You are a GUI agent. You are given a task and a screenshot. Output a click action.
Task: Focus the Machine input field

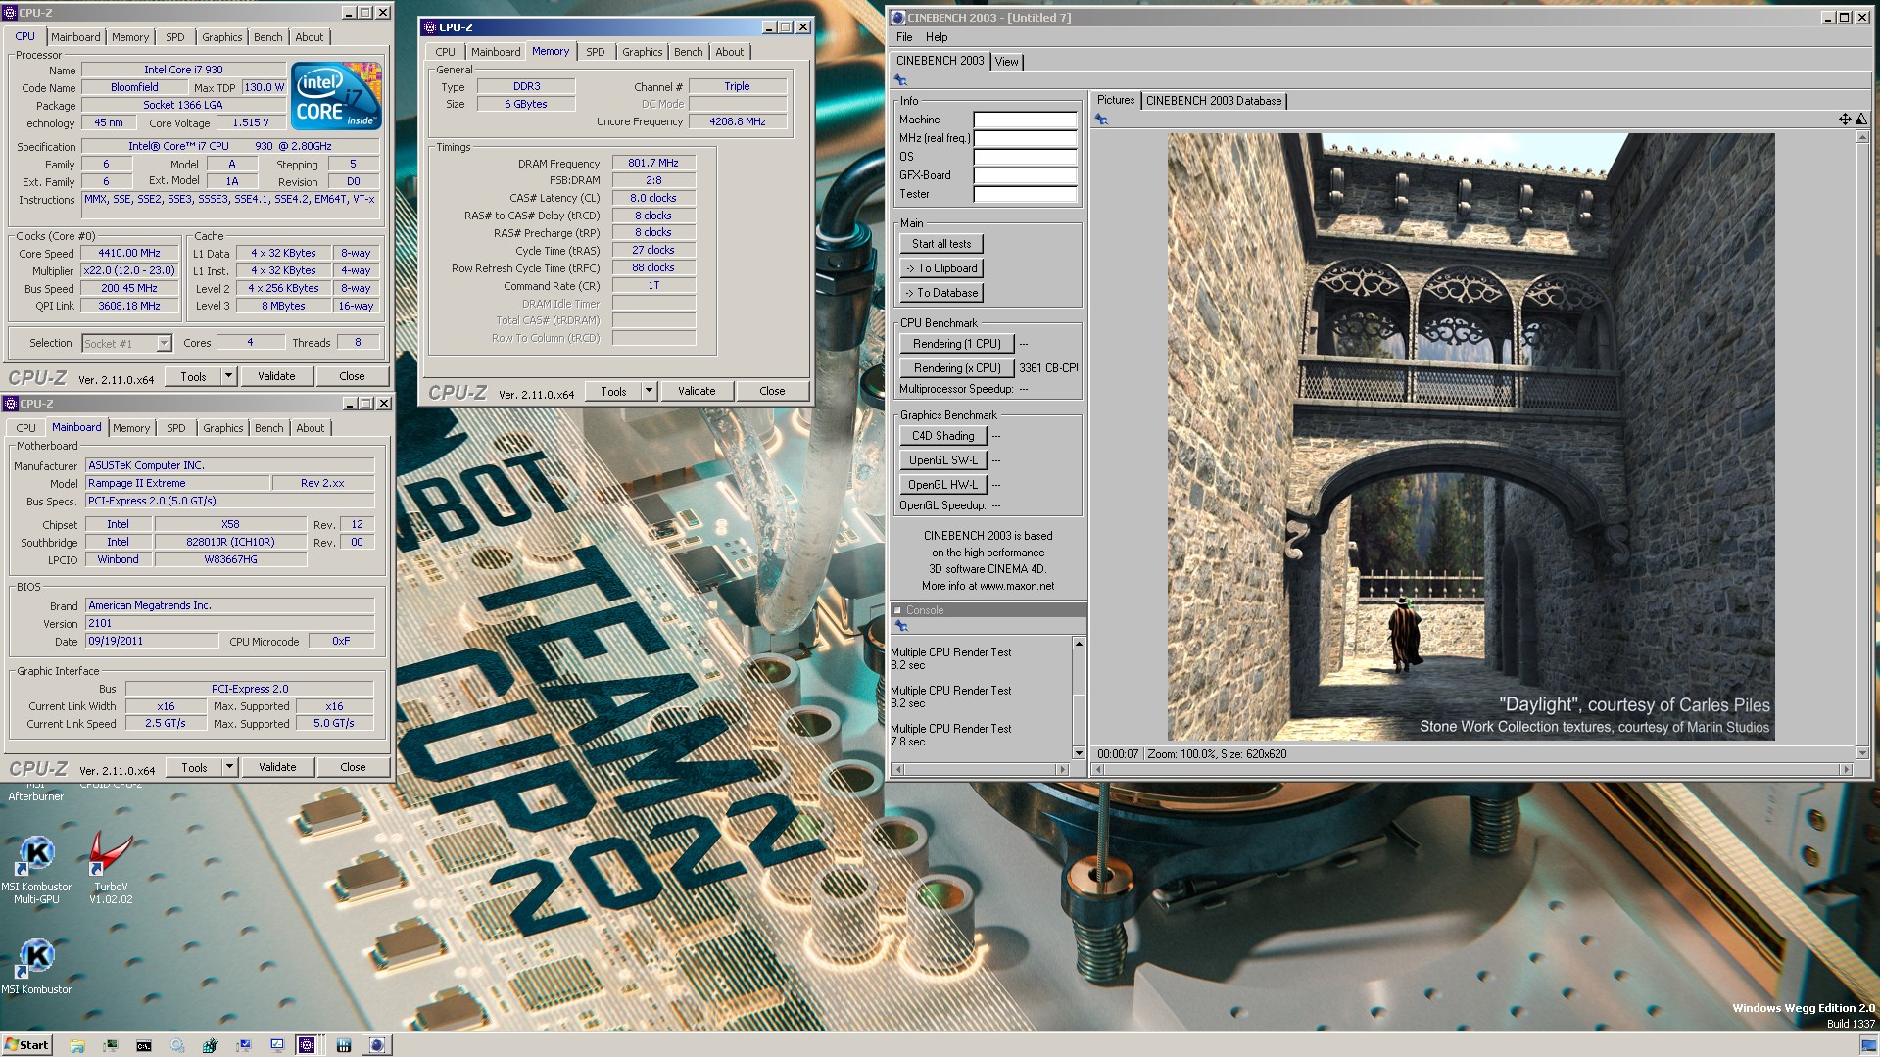tap(1025, 120)
